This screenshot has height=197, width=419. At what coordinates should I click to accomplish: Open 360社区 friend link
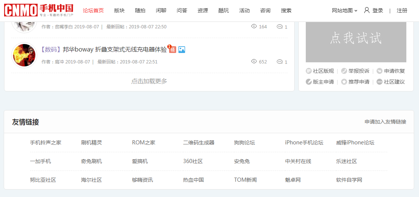(193, 162)
